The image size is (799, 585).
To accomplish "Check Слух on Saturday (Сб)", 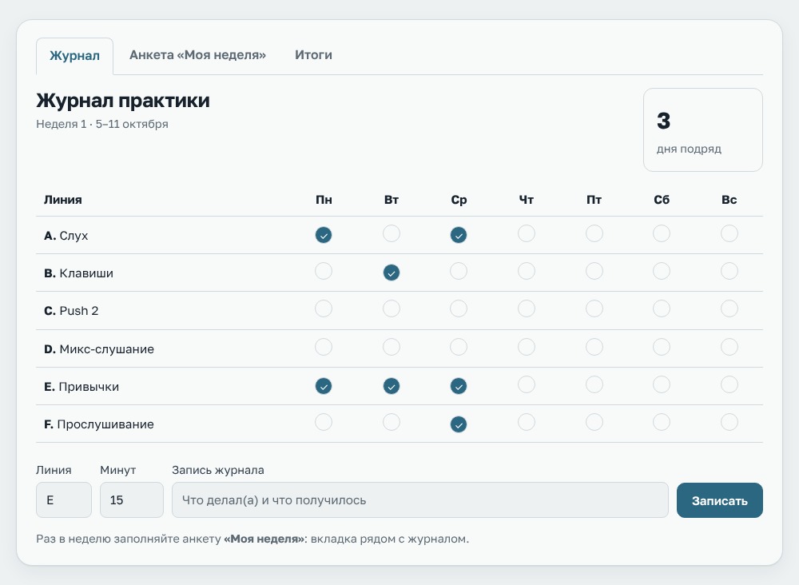I will pyautogui.click(x=662, y=233).
